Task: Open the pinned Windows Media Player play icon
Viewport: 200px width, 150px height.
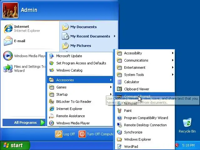Action: pyautogui.click(x=8, y=56)
